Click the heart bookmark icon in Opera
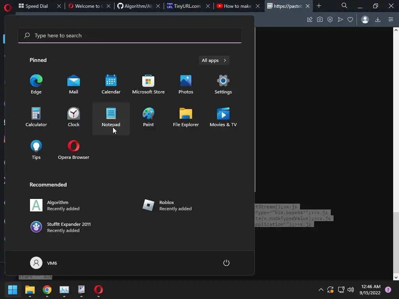The height and width of the screenshot is (299, 399). tap(350, 19)
